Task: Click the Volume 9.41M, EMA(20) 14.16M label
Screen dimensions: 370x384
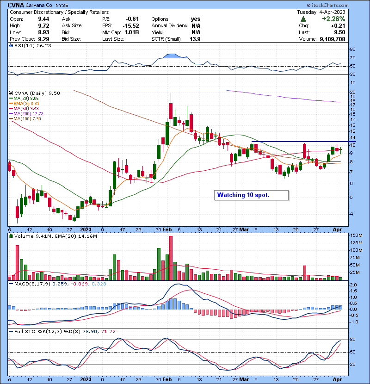Action: click(x=55, y=236)
